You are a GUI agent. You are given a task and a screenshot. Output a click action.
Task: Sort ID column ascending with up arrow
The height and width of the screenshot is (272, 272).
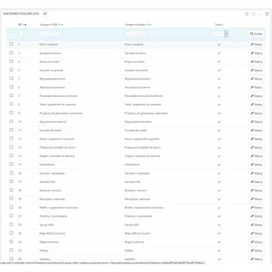pos(25,25)
